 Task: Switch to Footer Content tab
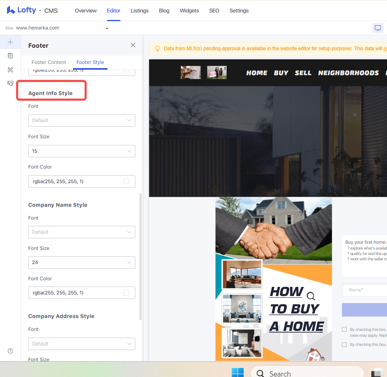(x=49, y=62)
